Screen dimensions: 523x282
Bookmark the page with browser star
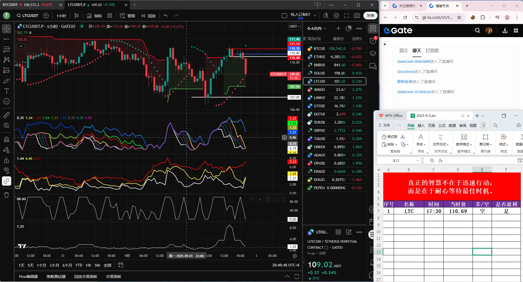point(459,17)
